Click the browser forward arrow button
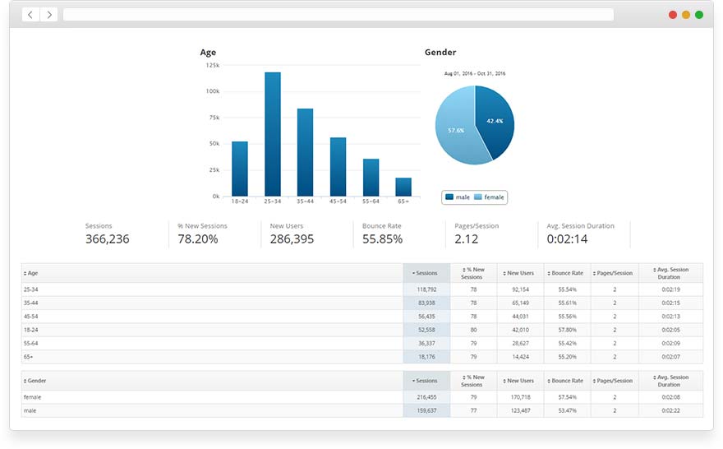The image size is (723, 449). click(49, 15)
